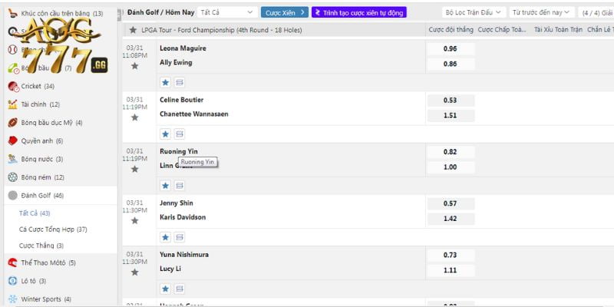This screenshot has height=307, width=614.
Task: Pick odds 1.51 for Chanettee Wannasaen
Action: [450, 115]
